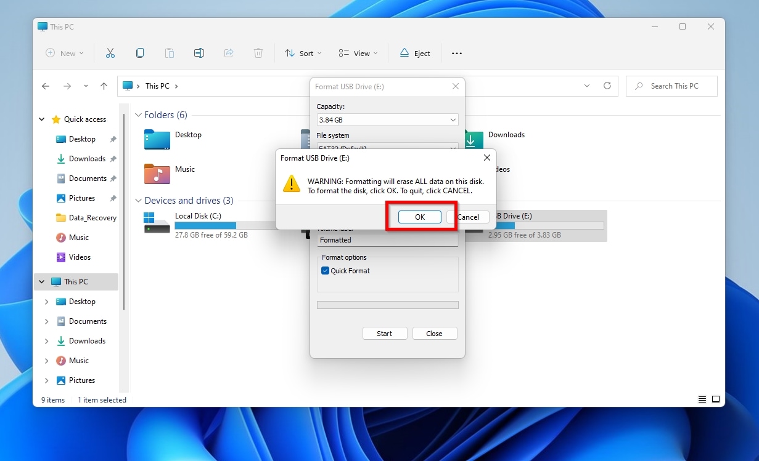759x461 pixels.
Task: Go forward with the right arrow
Action: point(67,86)
